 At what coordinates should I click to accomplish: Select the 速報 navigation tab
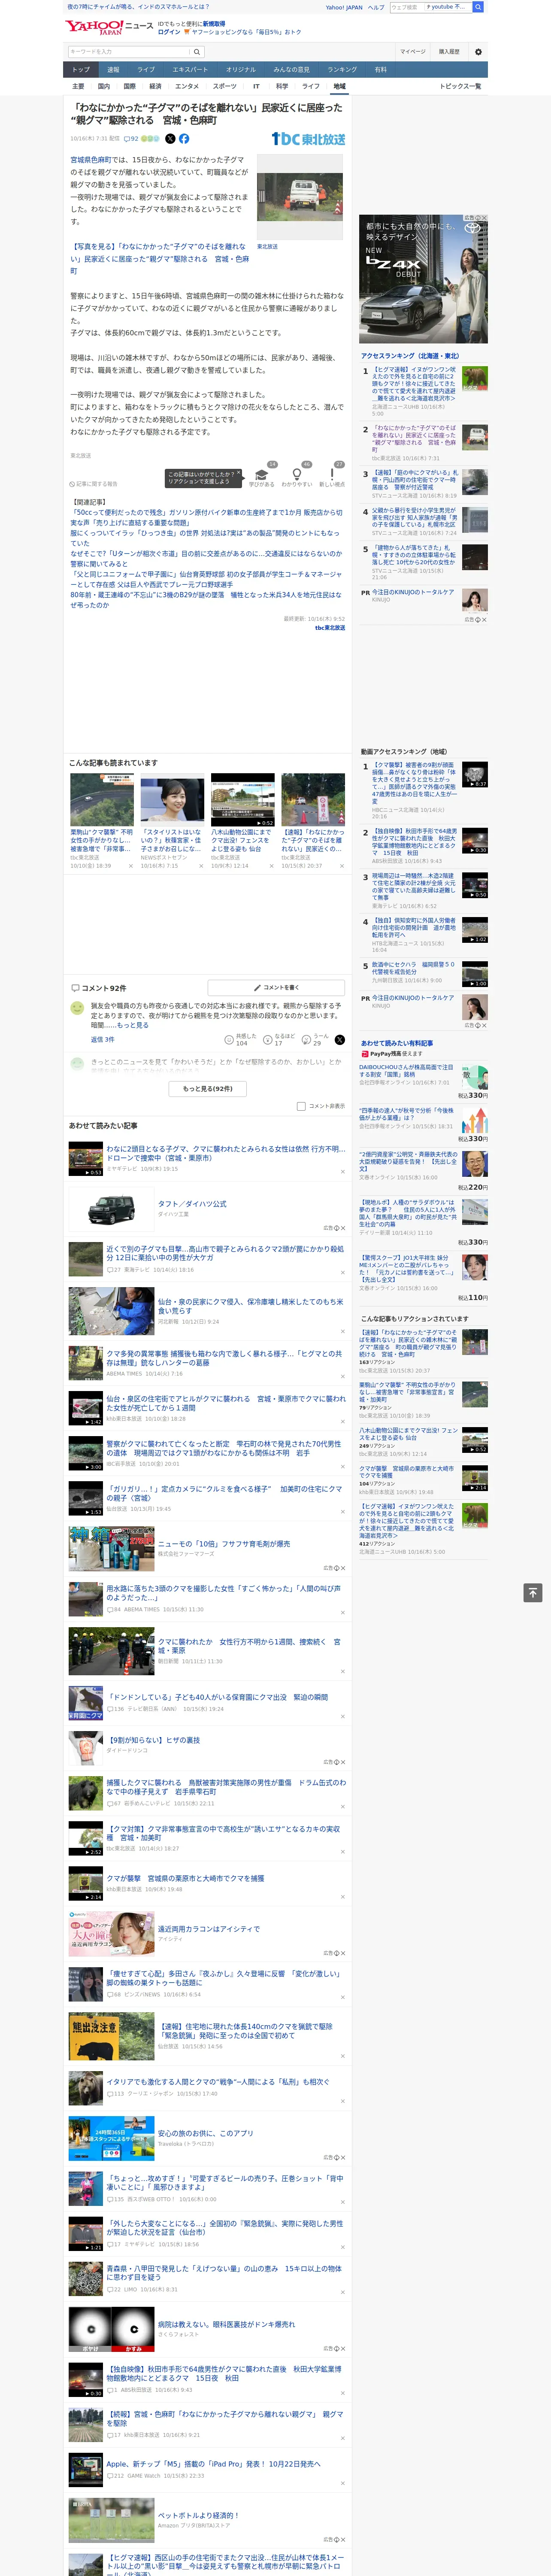point(113,70)
